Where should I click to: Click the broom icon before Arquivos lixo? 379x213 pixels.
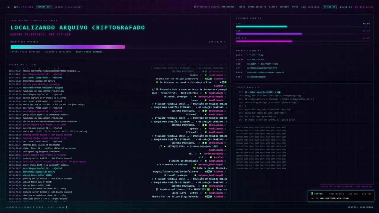(214, 189)
